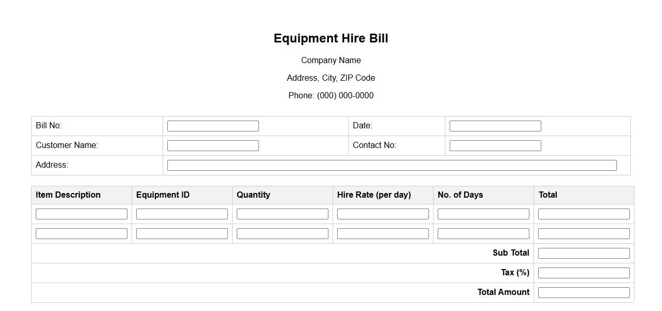This screenshot has height=311, width=662.
Task: Click second row Hire Rate field
Action: [x=383, y=233]
